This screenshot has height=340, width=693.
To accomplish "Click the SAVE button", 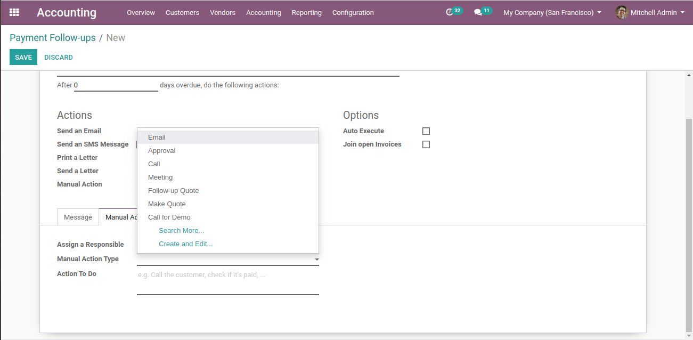I will tap(23, 57).
